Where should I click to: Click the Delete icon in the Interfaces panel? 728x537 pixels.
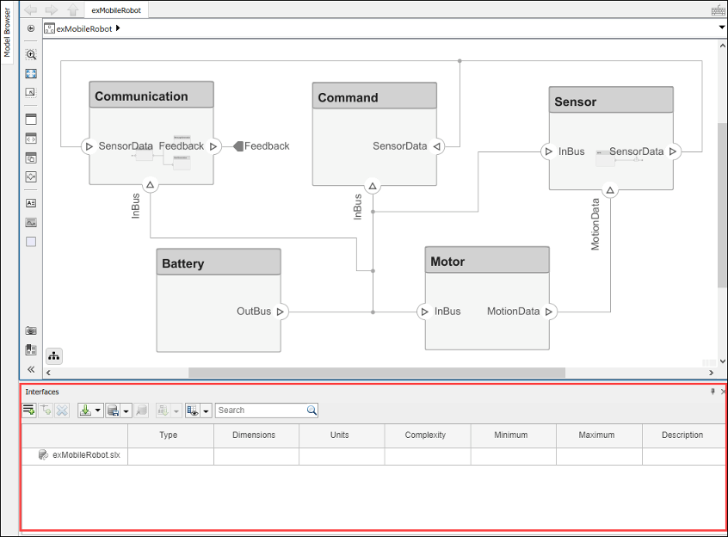click(x=60, y=410)
